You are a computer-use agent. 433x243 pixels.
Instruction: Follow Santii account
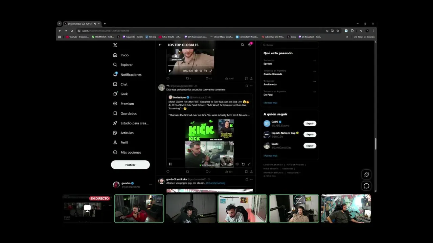coord(310,145)
